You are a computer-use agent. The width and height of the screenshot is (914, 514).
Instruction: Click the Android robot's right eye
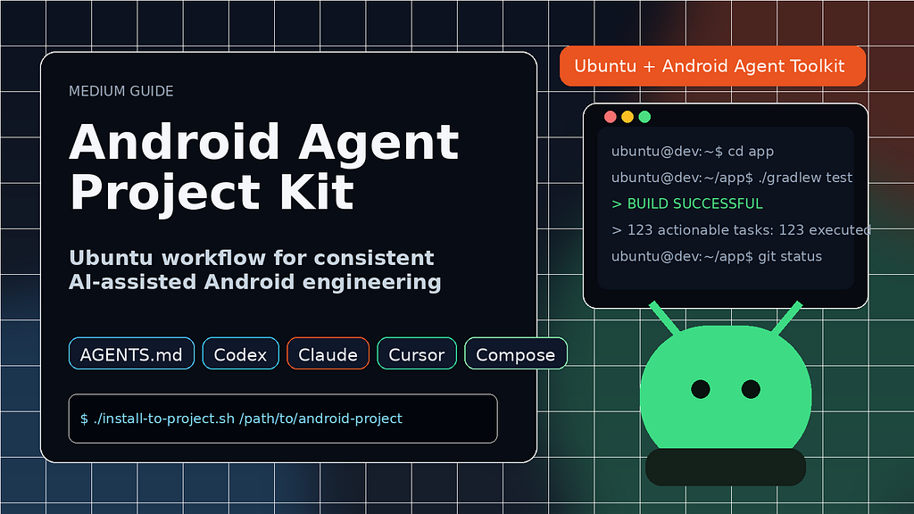coord(751,389)
